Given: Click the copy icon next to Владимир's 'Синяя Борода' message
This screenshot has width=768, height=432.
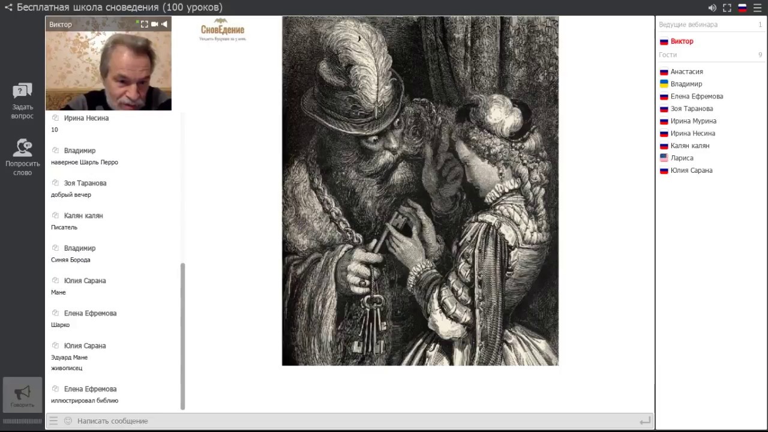Looking at the screenshot, I should (x=55, y=247).
